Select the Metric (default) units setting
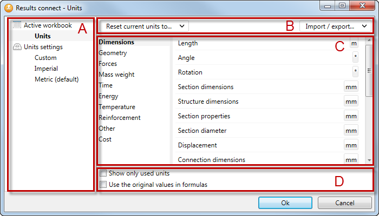 pyautogui.click(x=56, y=79)
